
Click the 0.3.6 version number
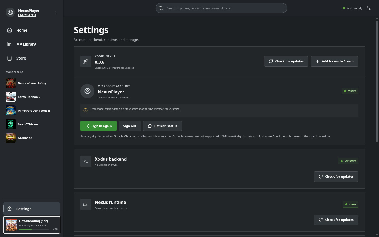click(x=99, y=62)
